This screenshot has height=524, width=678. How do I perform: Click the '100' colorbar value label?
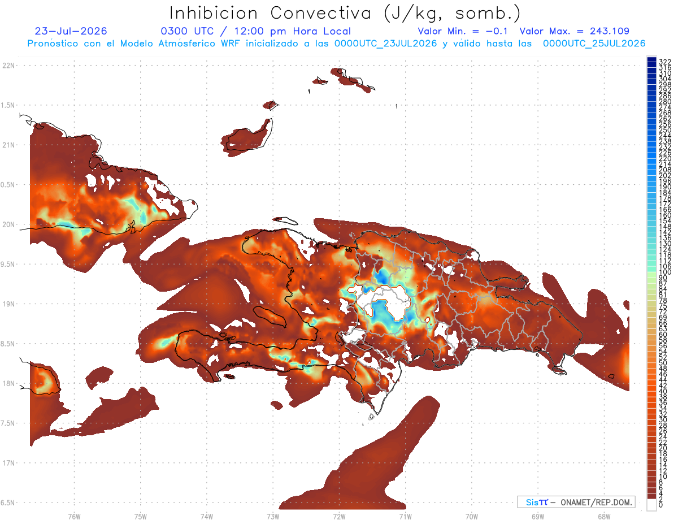665,272
